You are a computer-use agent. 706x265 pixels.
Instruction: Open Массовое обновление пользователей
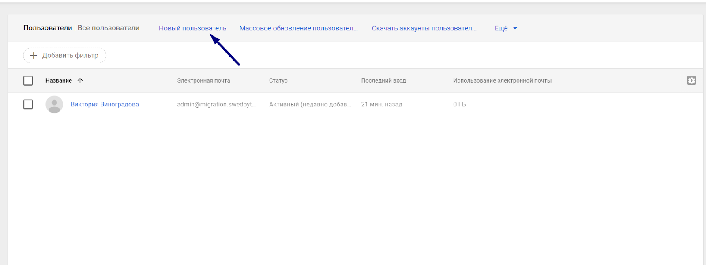(x=298, y=28)
